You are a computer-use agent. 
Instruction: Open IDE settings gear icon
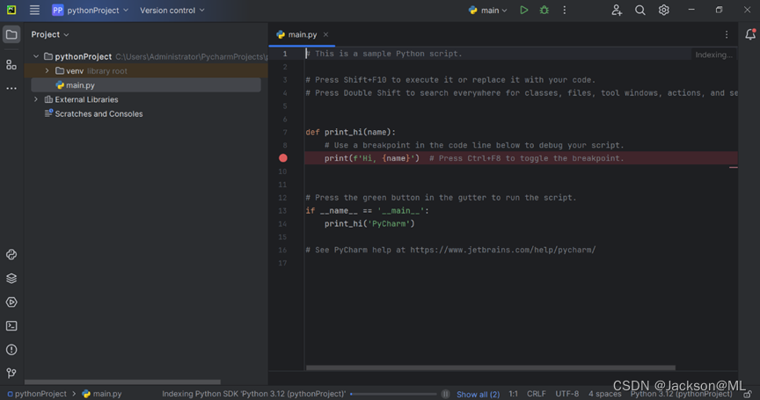[664, 11]
